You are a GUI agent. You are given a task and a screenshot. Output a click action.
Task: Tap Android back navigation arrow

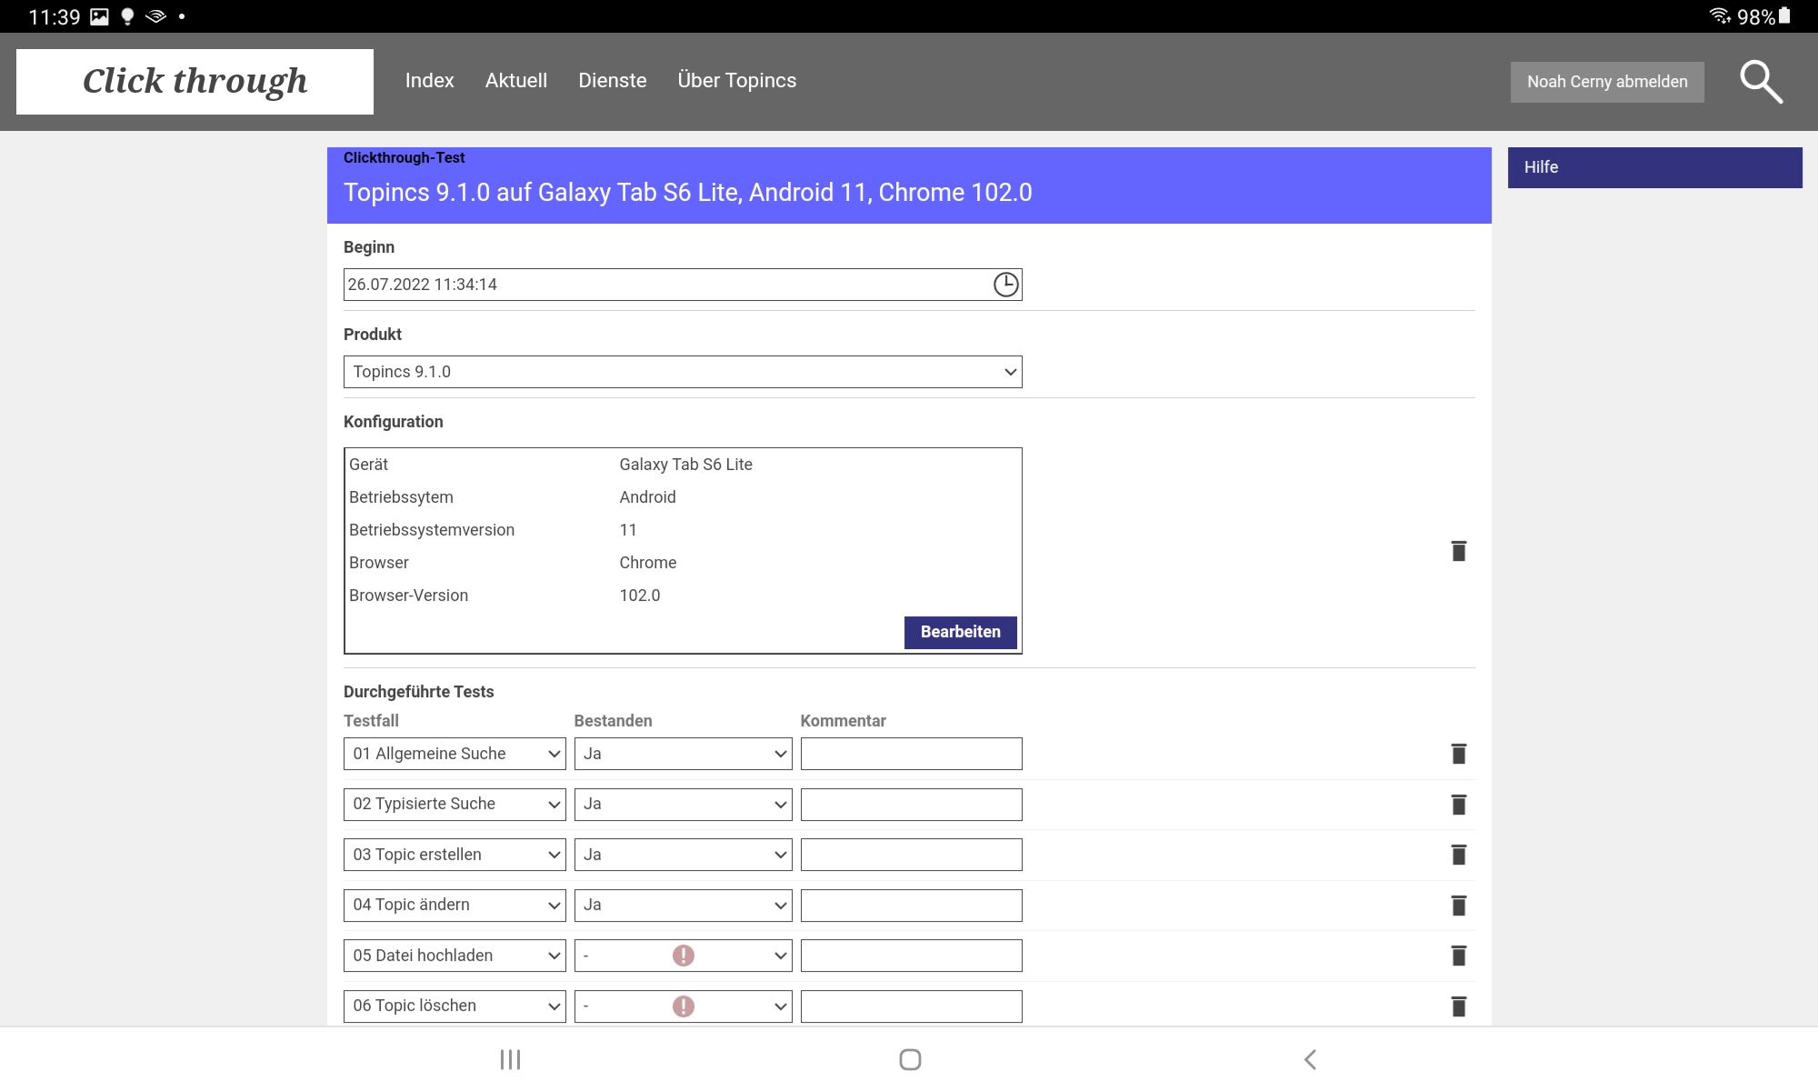coord(1310,1059)
